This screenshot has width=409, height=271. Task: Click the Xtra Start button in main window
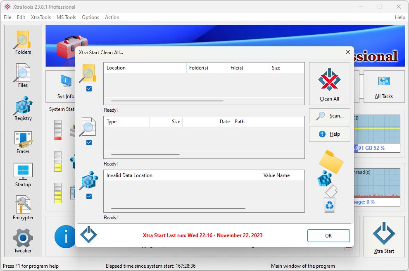(384, 237)
